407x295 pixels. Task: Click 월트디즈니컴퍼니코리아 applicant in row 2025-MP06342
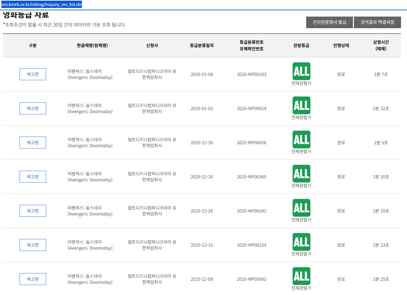tap(152, 211)
